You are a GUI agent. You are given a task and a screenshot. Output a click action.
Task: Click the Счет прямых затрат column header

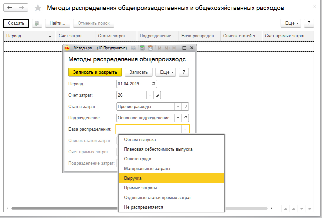click(288, 36)
